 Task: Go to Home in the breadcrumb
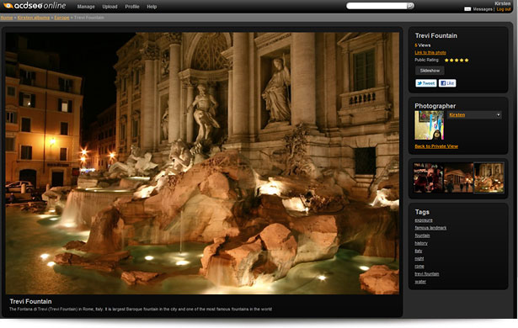coord(6,18)
